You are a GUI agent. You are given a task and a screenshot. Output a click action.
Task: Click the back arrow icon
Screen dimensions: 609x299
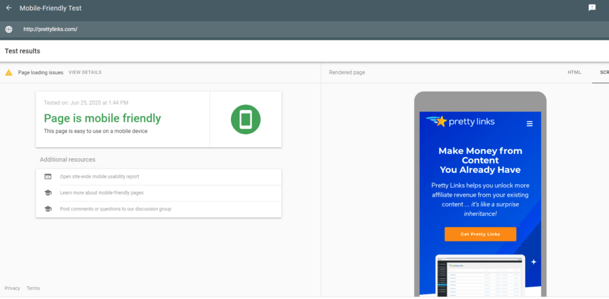click(9, 8)
